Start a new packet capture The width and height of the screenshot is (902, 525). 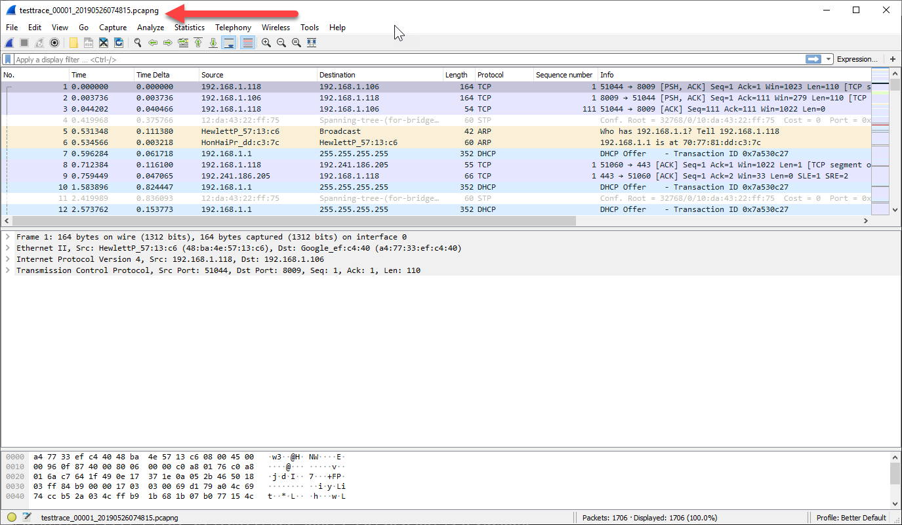pyautogui.click(x=9, y=42)
